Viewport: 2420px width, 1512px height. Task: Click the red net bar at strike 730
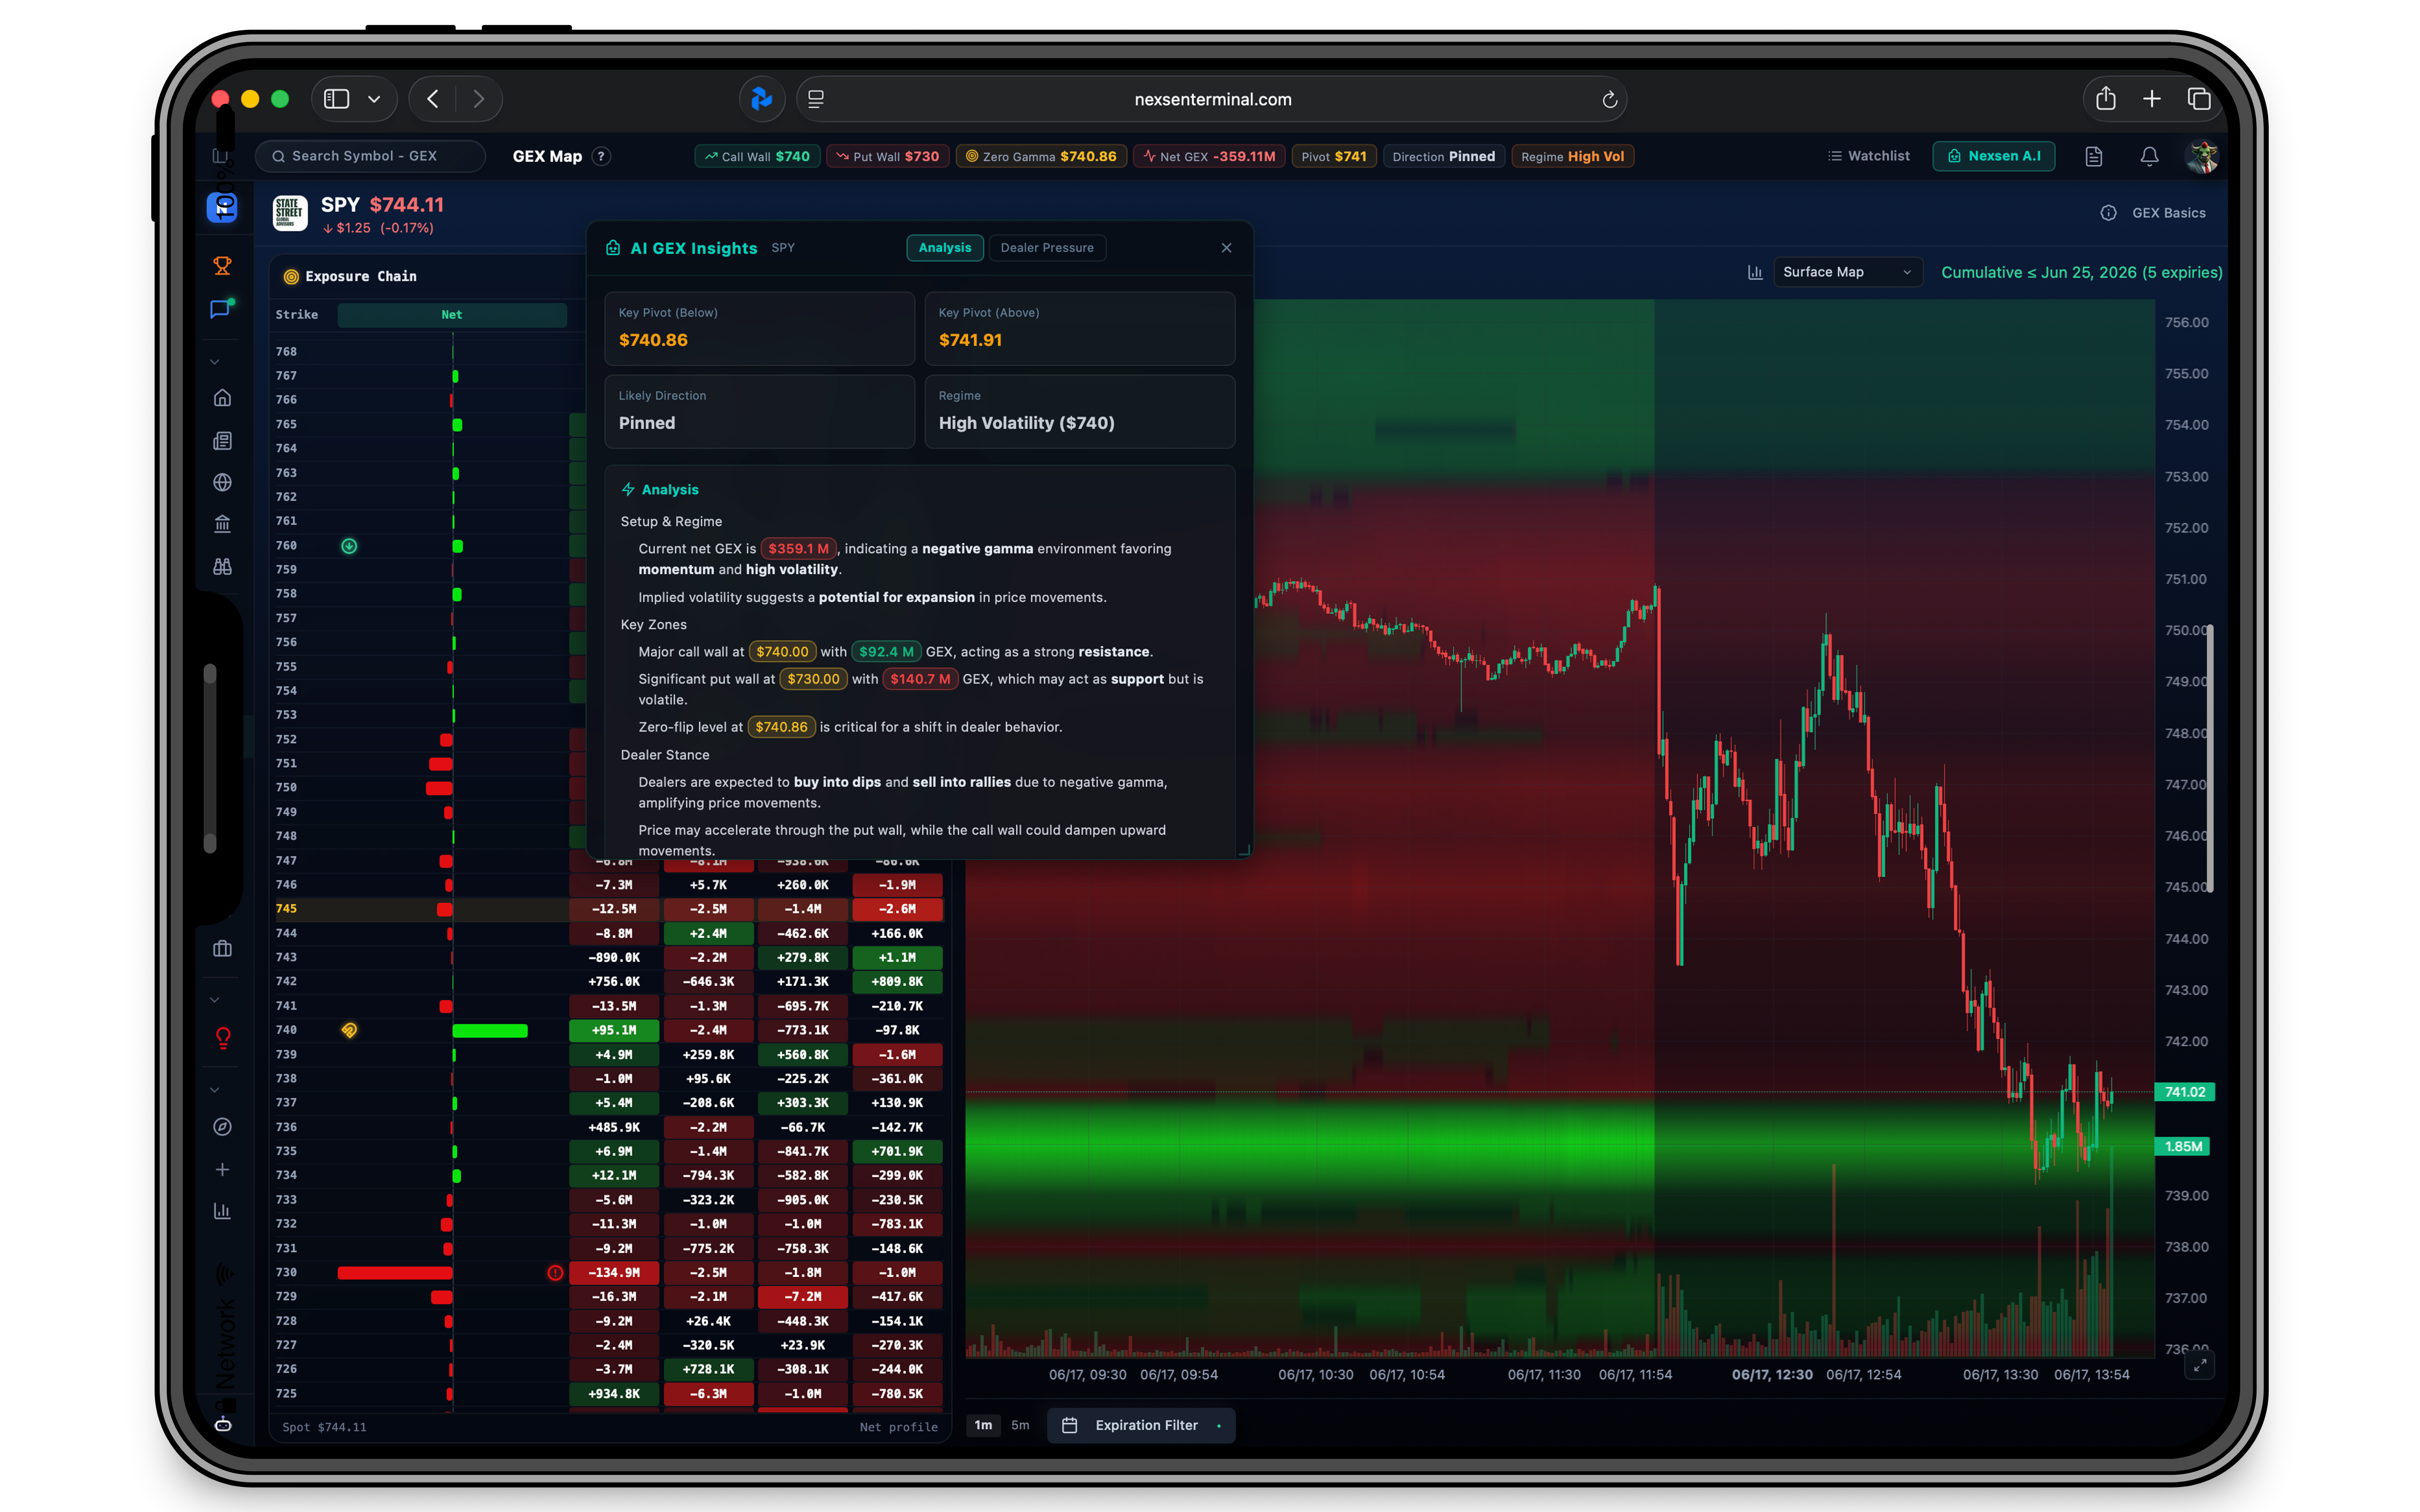point(395,1273)
